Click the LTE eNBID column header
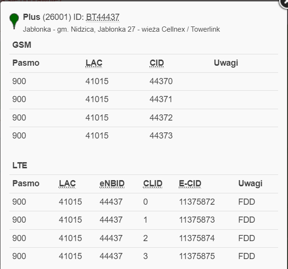Viewport: 288px width, 269px height. click(111, 183)
